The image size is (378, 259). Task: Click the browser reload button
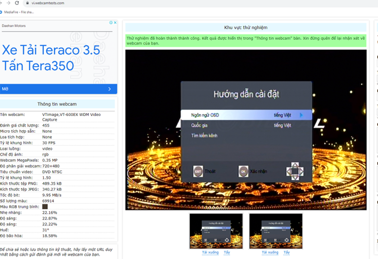click(17, 3)
